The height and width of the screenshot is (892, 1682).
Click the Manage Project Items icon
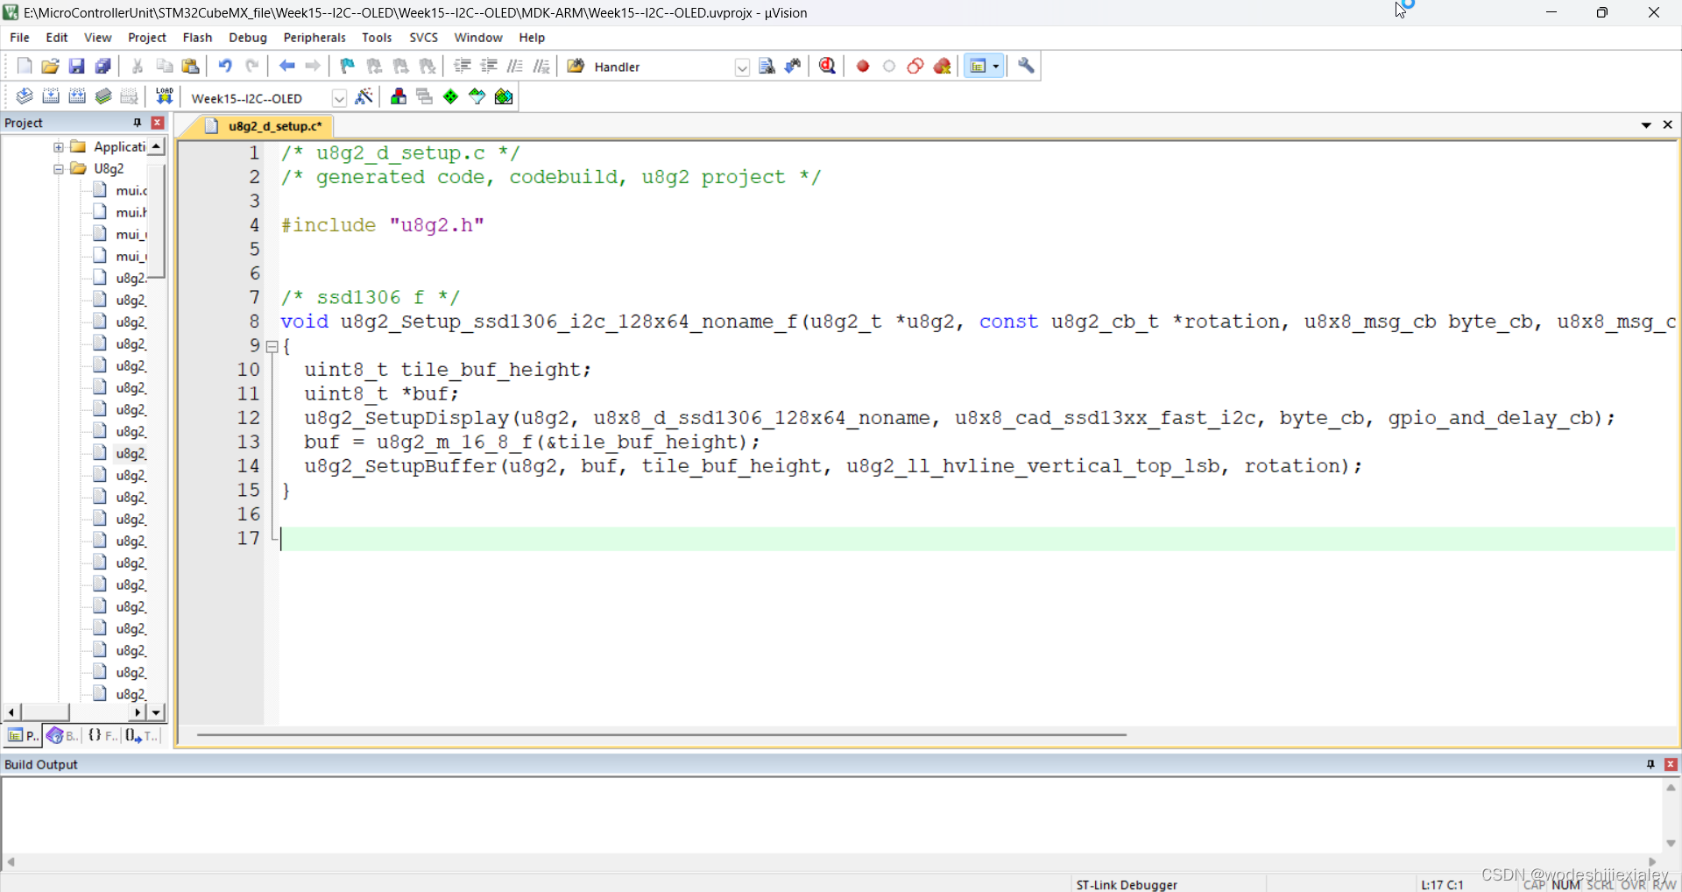[399, 97]
